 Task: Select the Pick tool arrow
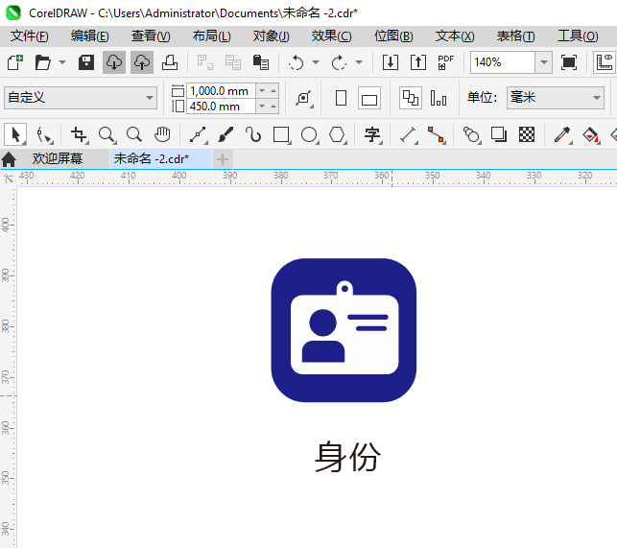15,134
